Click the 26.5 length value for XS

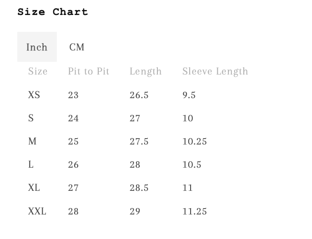[x=139, y=95]
